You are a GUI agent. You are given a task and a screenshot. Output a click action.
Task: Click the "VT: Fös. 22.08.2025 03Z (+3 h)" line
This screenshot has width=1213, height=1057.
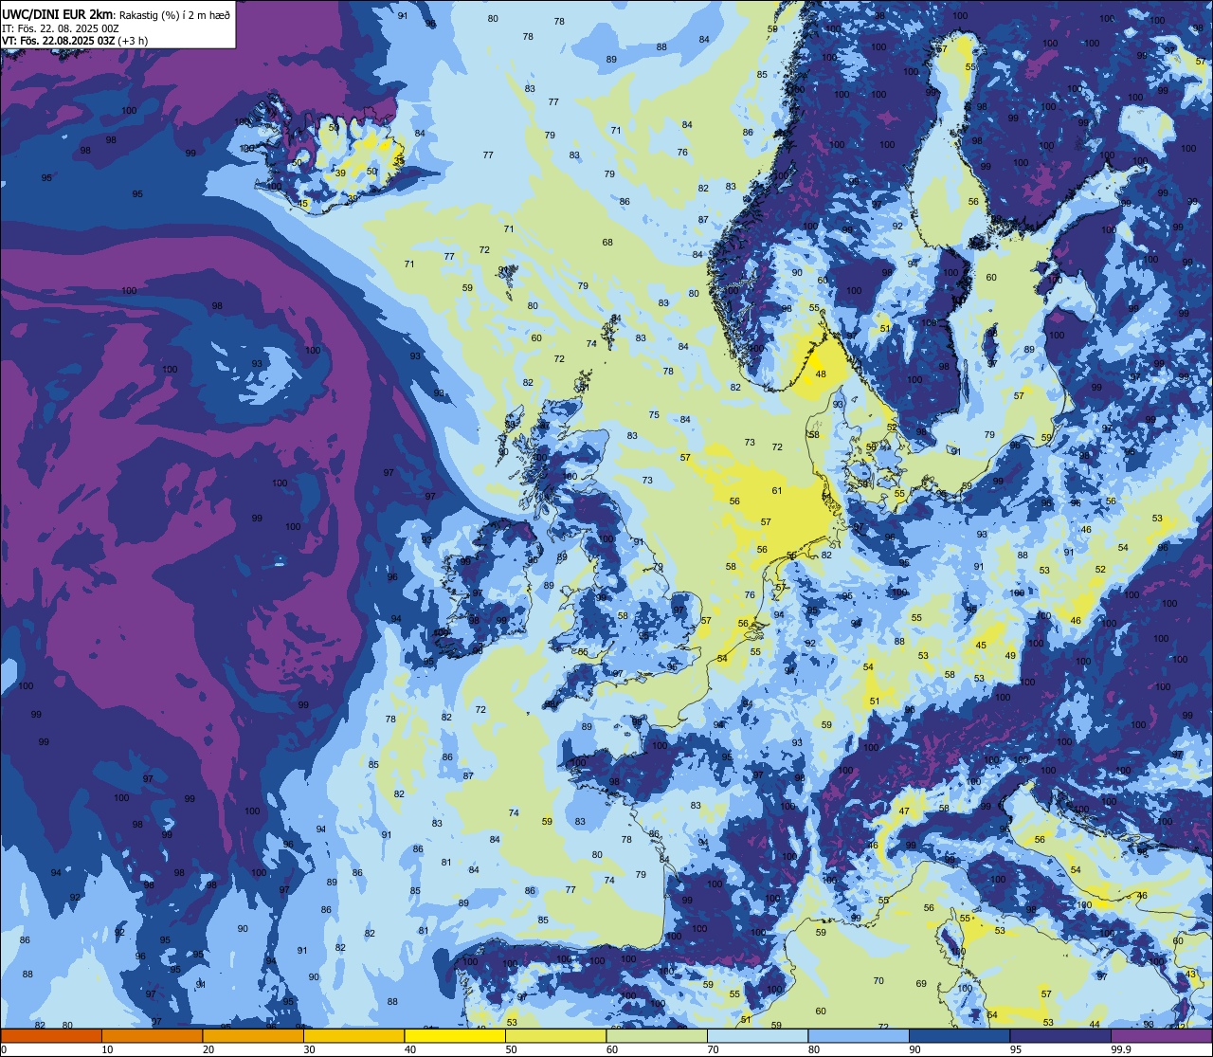tap(75, 40)
